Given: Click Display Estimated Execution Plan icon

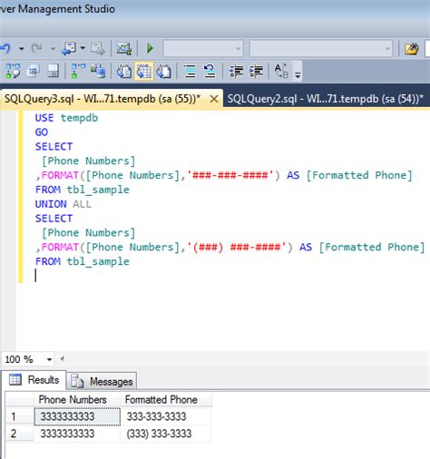Looking at the screenshot, I should tap(13, 71).
